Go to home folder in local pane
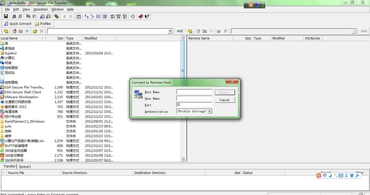 coord(14,31)
